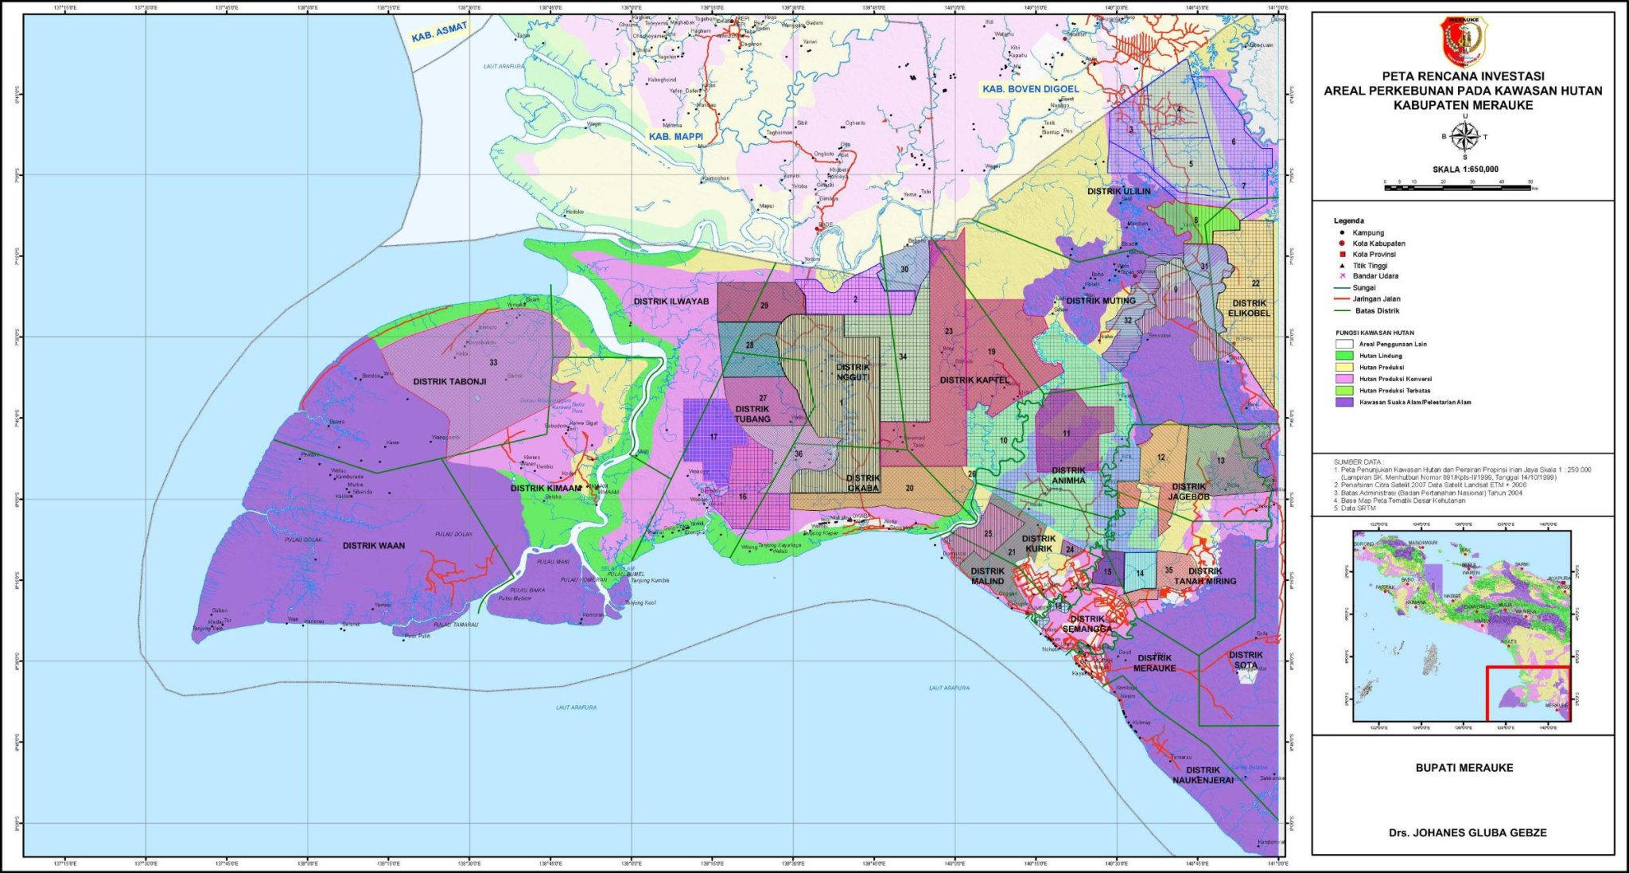Click the green Batas Distrik line symbol
The image size is (1629, 873).
click(1342, 310)
